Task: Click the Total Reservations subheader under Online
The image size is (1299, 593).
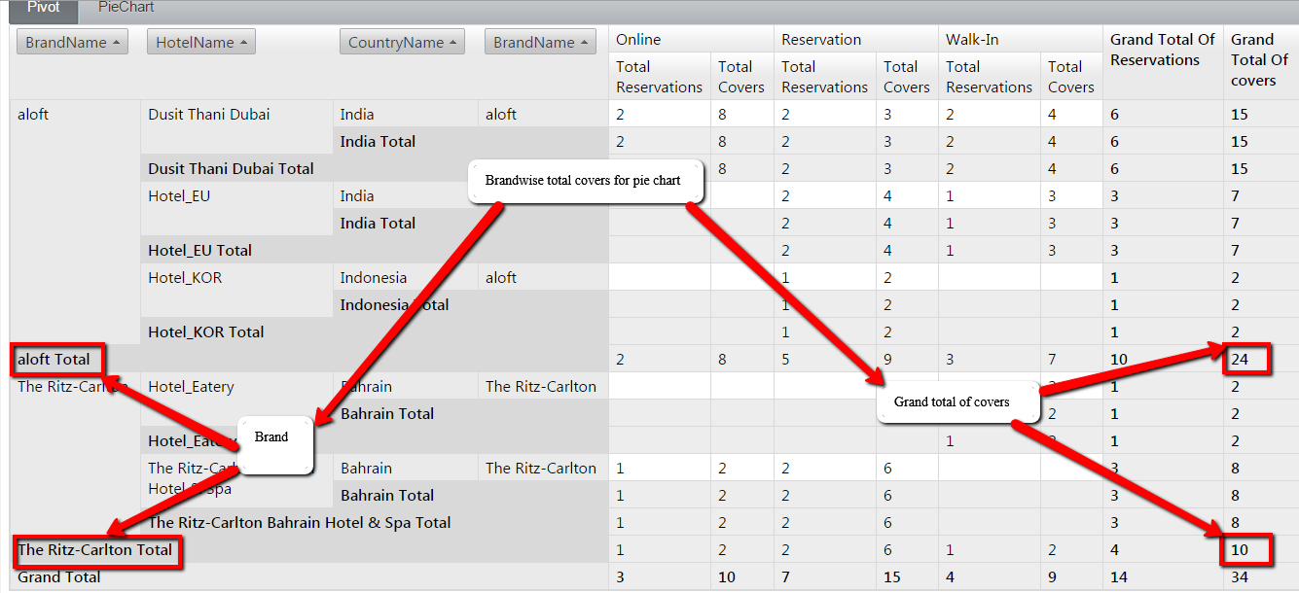Action: coord(659,77)
